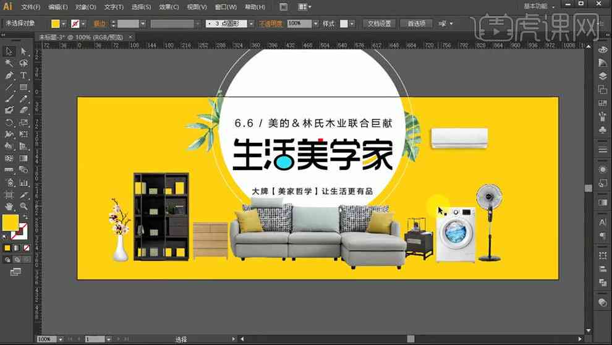This screenshot has width=612, height=345.
Task: Open the Symbols panel icon
Action: click(603, 130)
